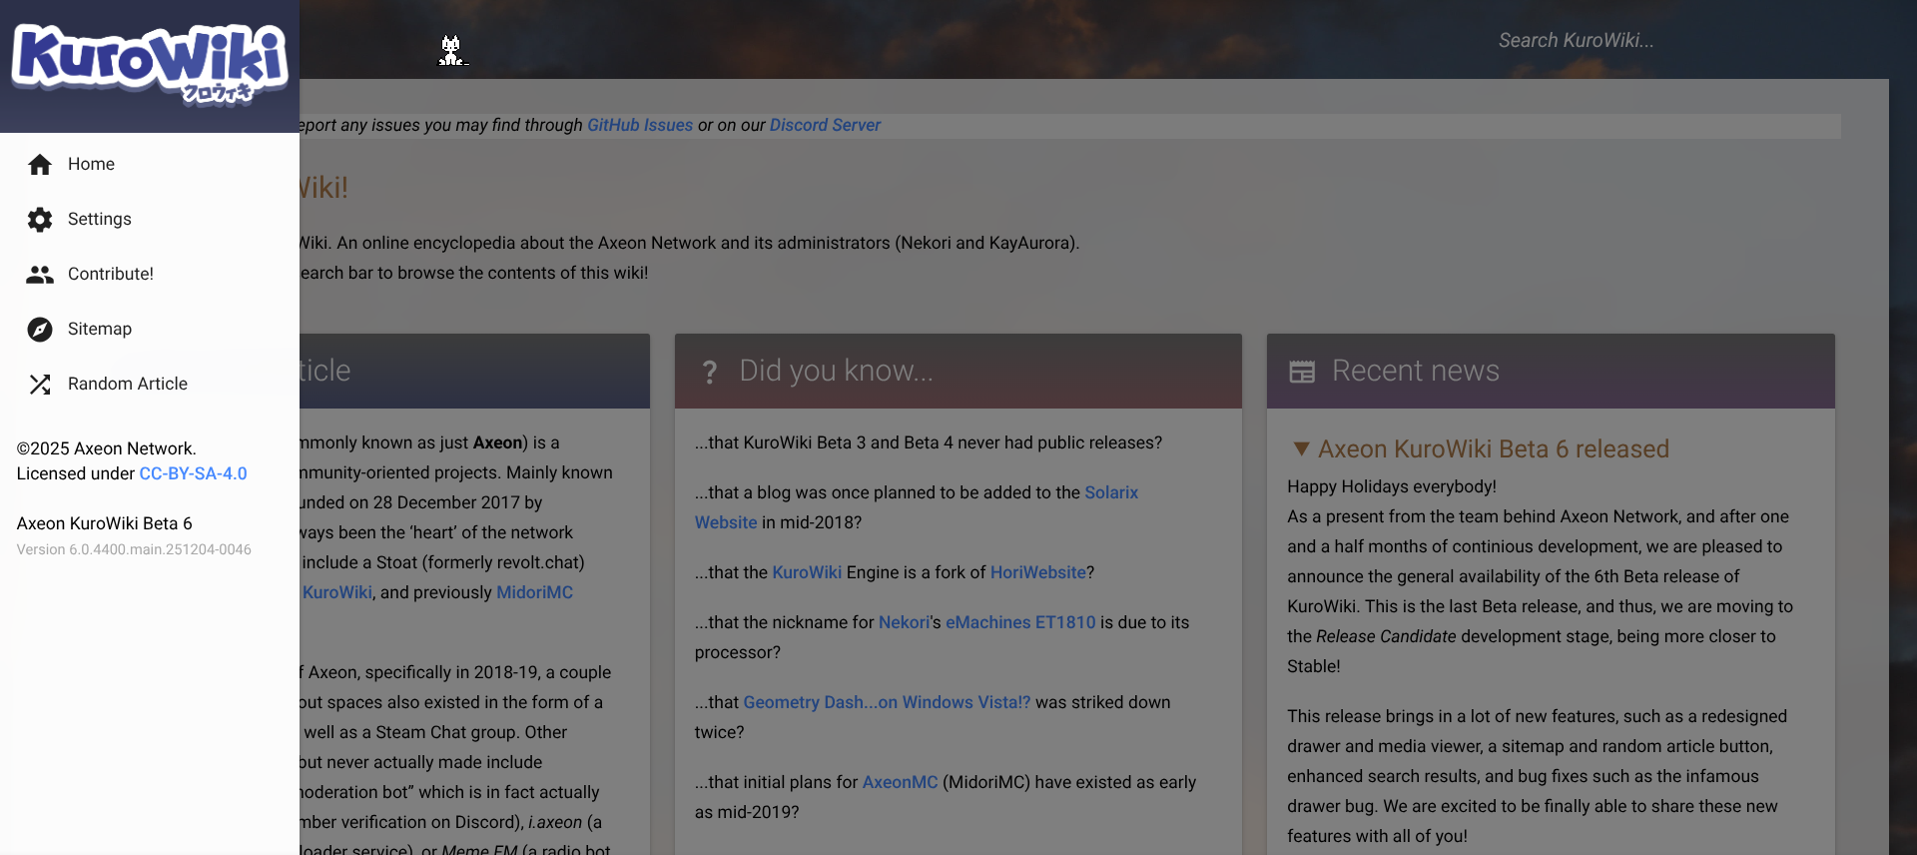The image size is (1917, 855).
Task: Open the HoriWebsite link
Action: coord(1038,572)
